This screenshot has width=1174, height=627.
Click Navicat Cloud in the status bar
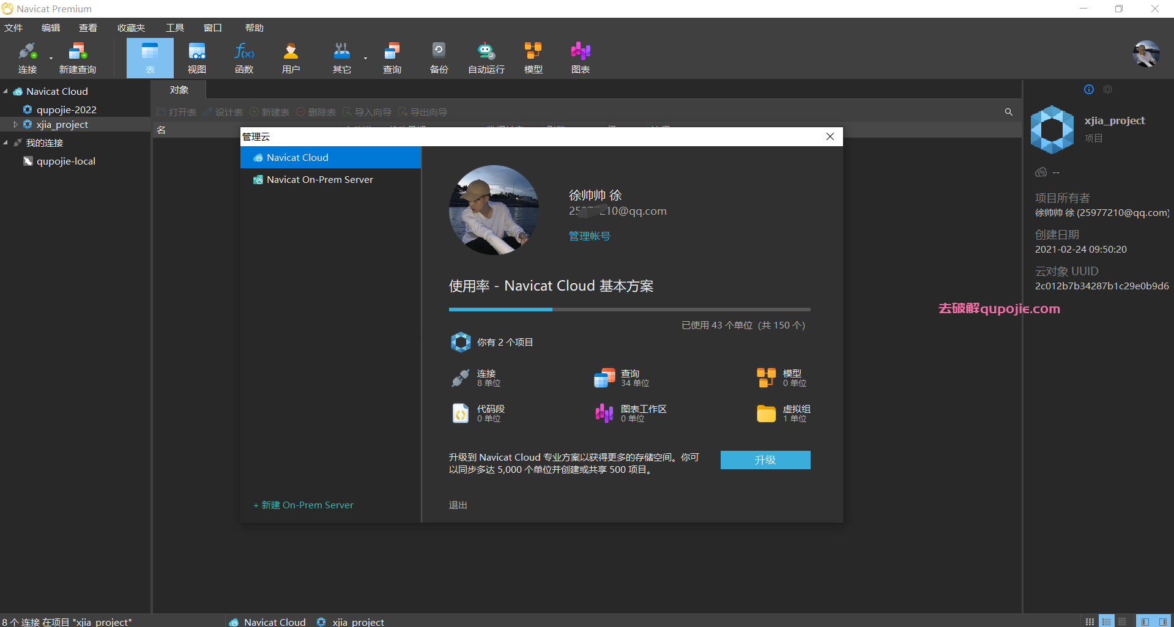click(x=267, y=621)
